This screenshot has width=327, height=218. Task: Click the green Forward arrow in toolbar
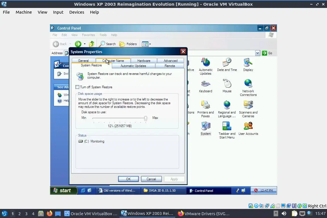[78, 44]
